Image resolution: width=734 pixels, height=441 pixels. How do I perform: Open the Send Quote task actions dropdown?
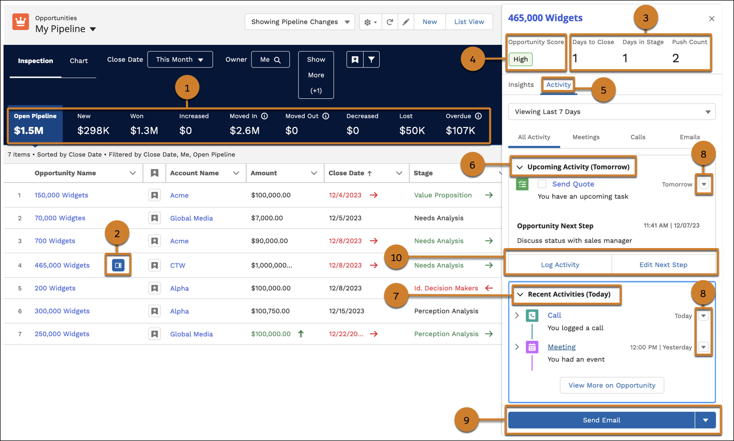click(x=704, y=184)
